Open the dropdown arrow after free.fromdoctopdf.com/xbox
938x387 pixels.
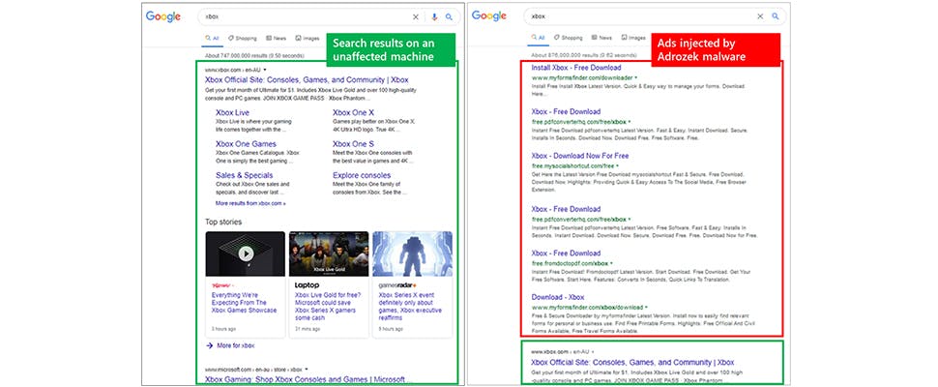coord(611,263)
